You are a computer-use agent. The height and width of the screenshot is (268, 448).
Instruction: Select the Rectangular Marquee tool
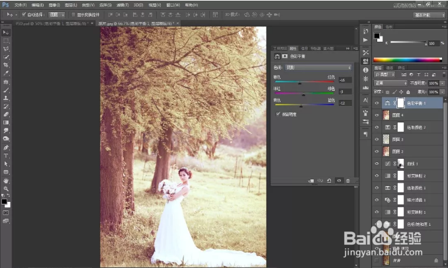[x=6, y=41]
